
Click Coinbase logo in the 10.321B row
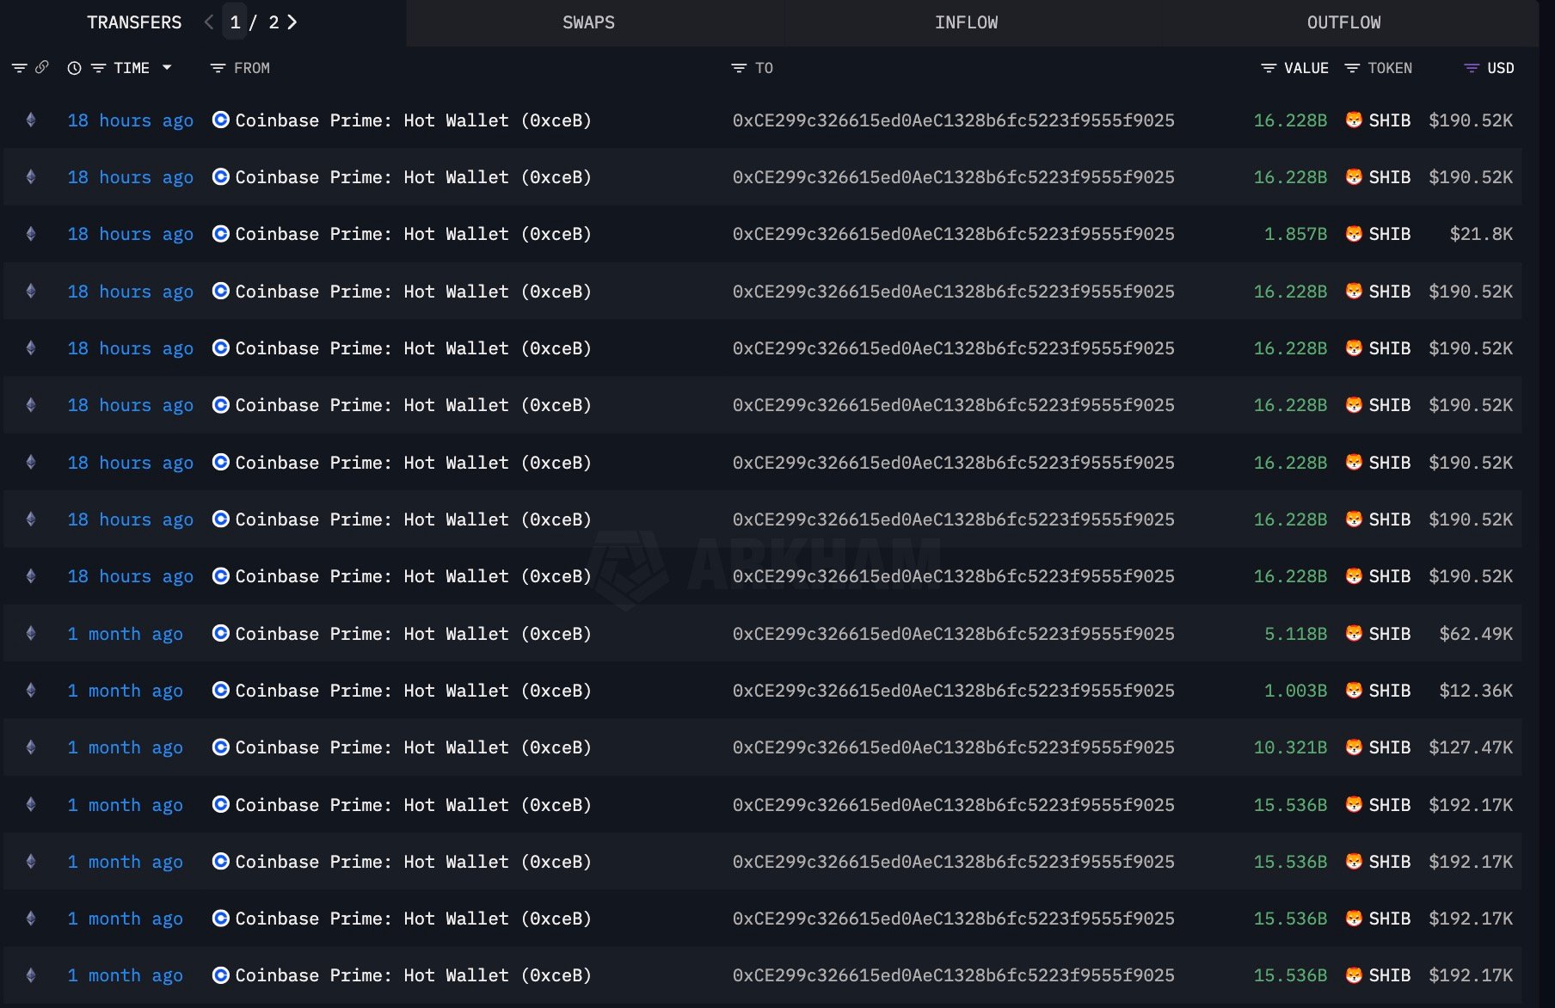pos(221,747)
